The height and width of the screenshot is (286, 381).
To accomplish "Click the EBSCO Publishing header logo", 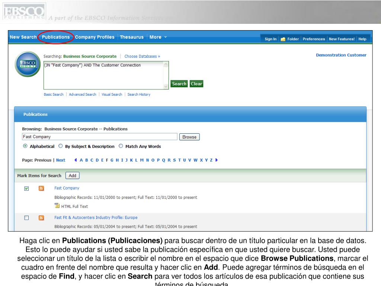I will pyautogui.click(x=24, y=12).
